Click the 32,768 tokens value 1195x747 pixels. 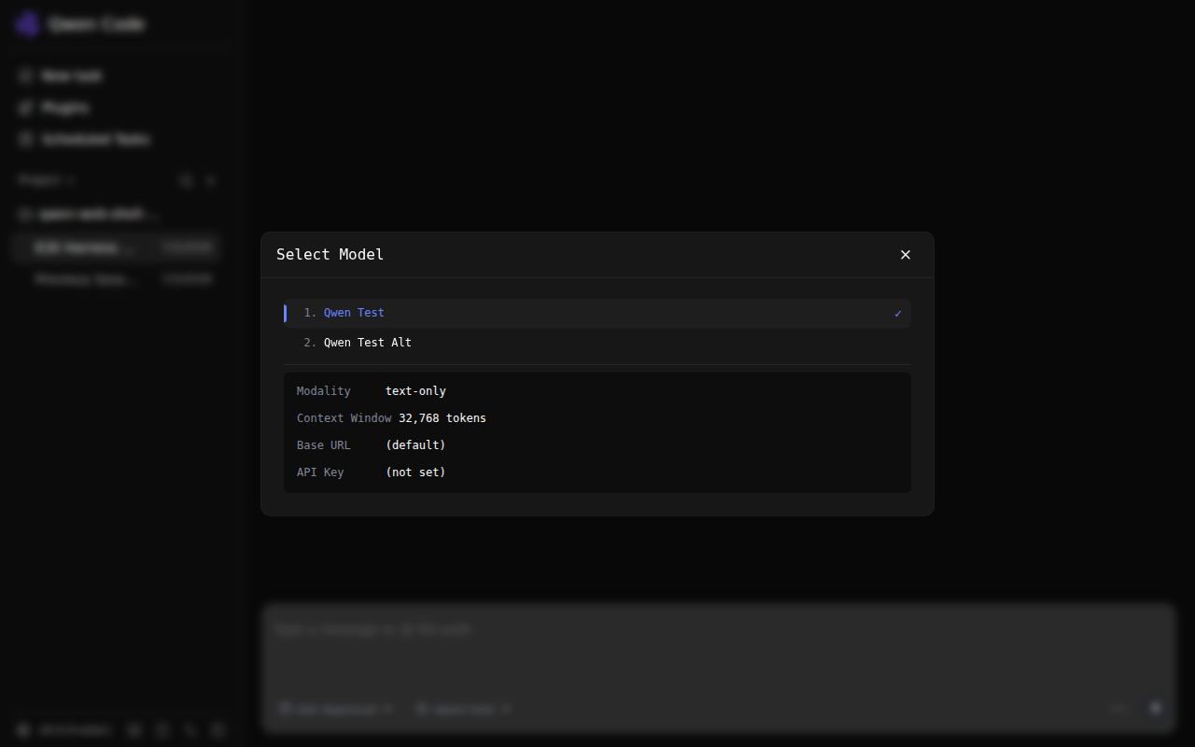click(x=443, y=418)
